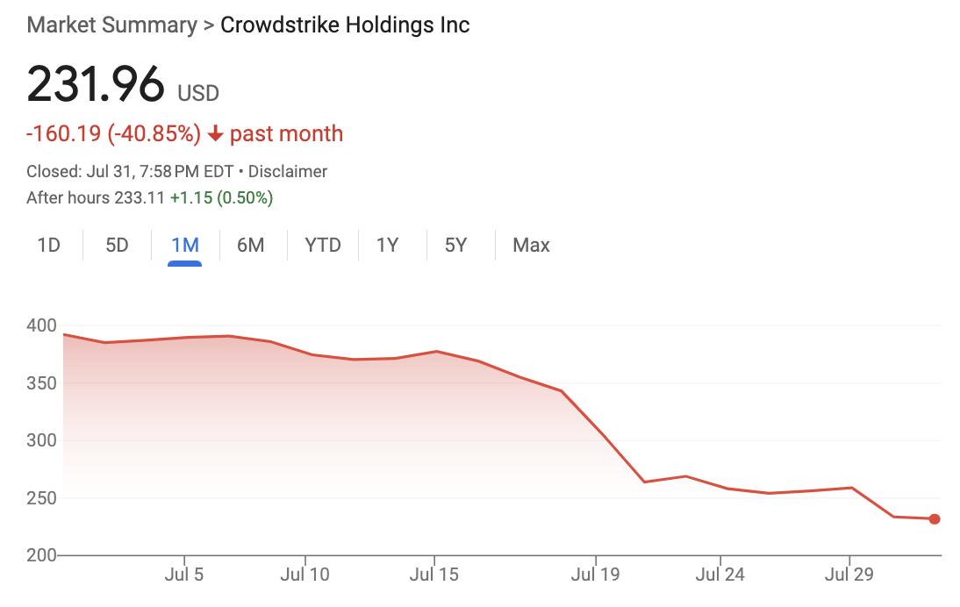View the 5Y price chart

[x=455, y=245]
